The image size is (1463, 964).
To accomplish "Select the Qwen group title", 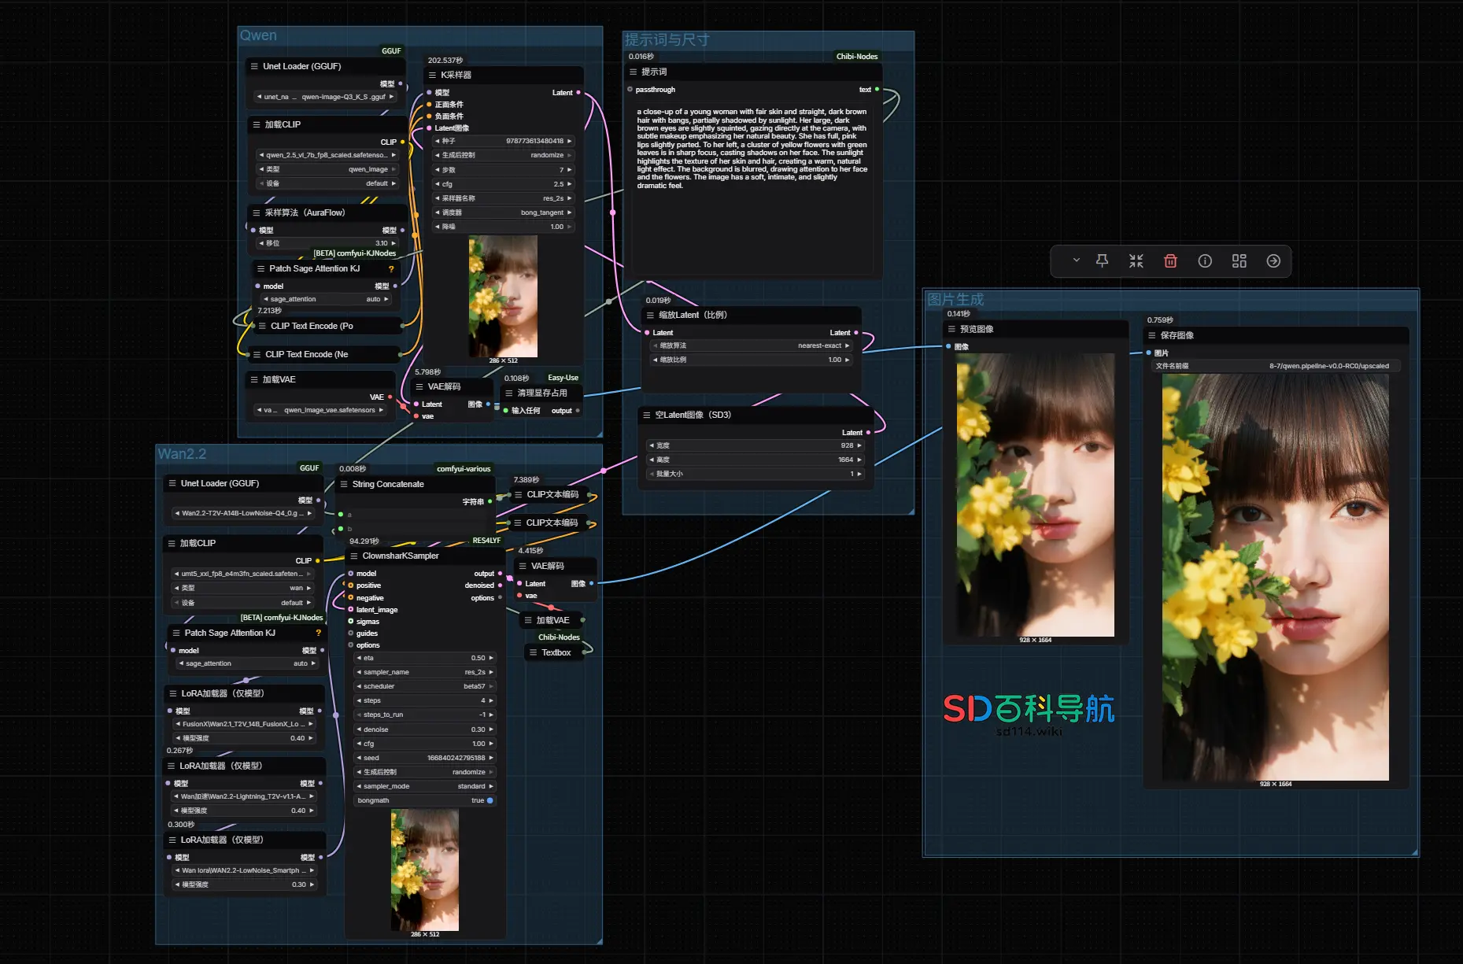I will pyautogui.click(x=258, y=35).
